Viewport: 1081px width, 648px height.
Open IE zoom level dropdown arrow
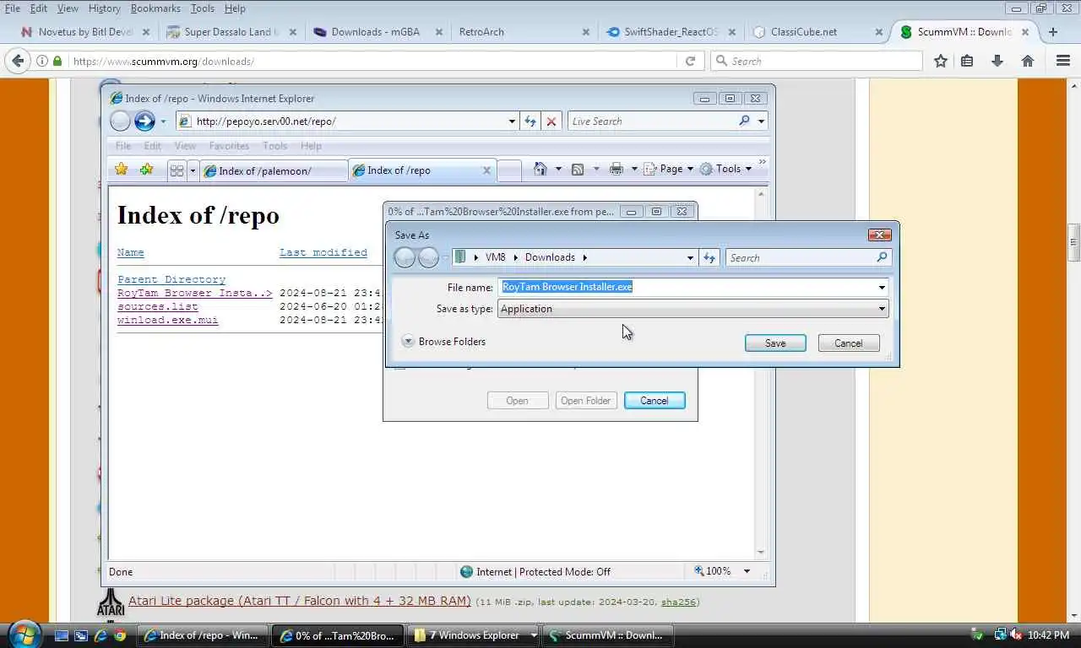coord(747,571)
